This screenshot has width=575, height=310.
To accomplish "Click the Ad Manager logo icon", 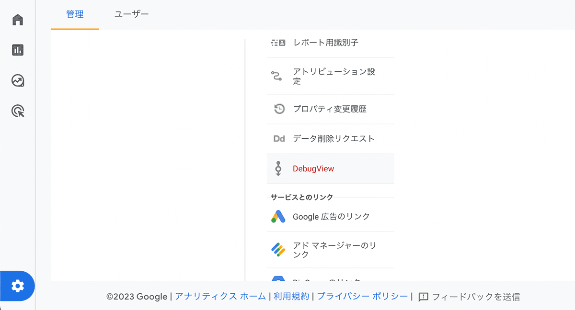I will (278, 250).
